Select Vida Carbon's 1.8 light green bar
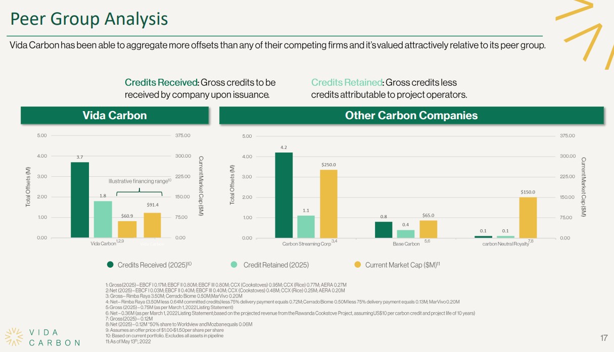This screenshot has width=614, height=352. coord(103,219)
